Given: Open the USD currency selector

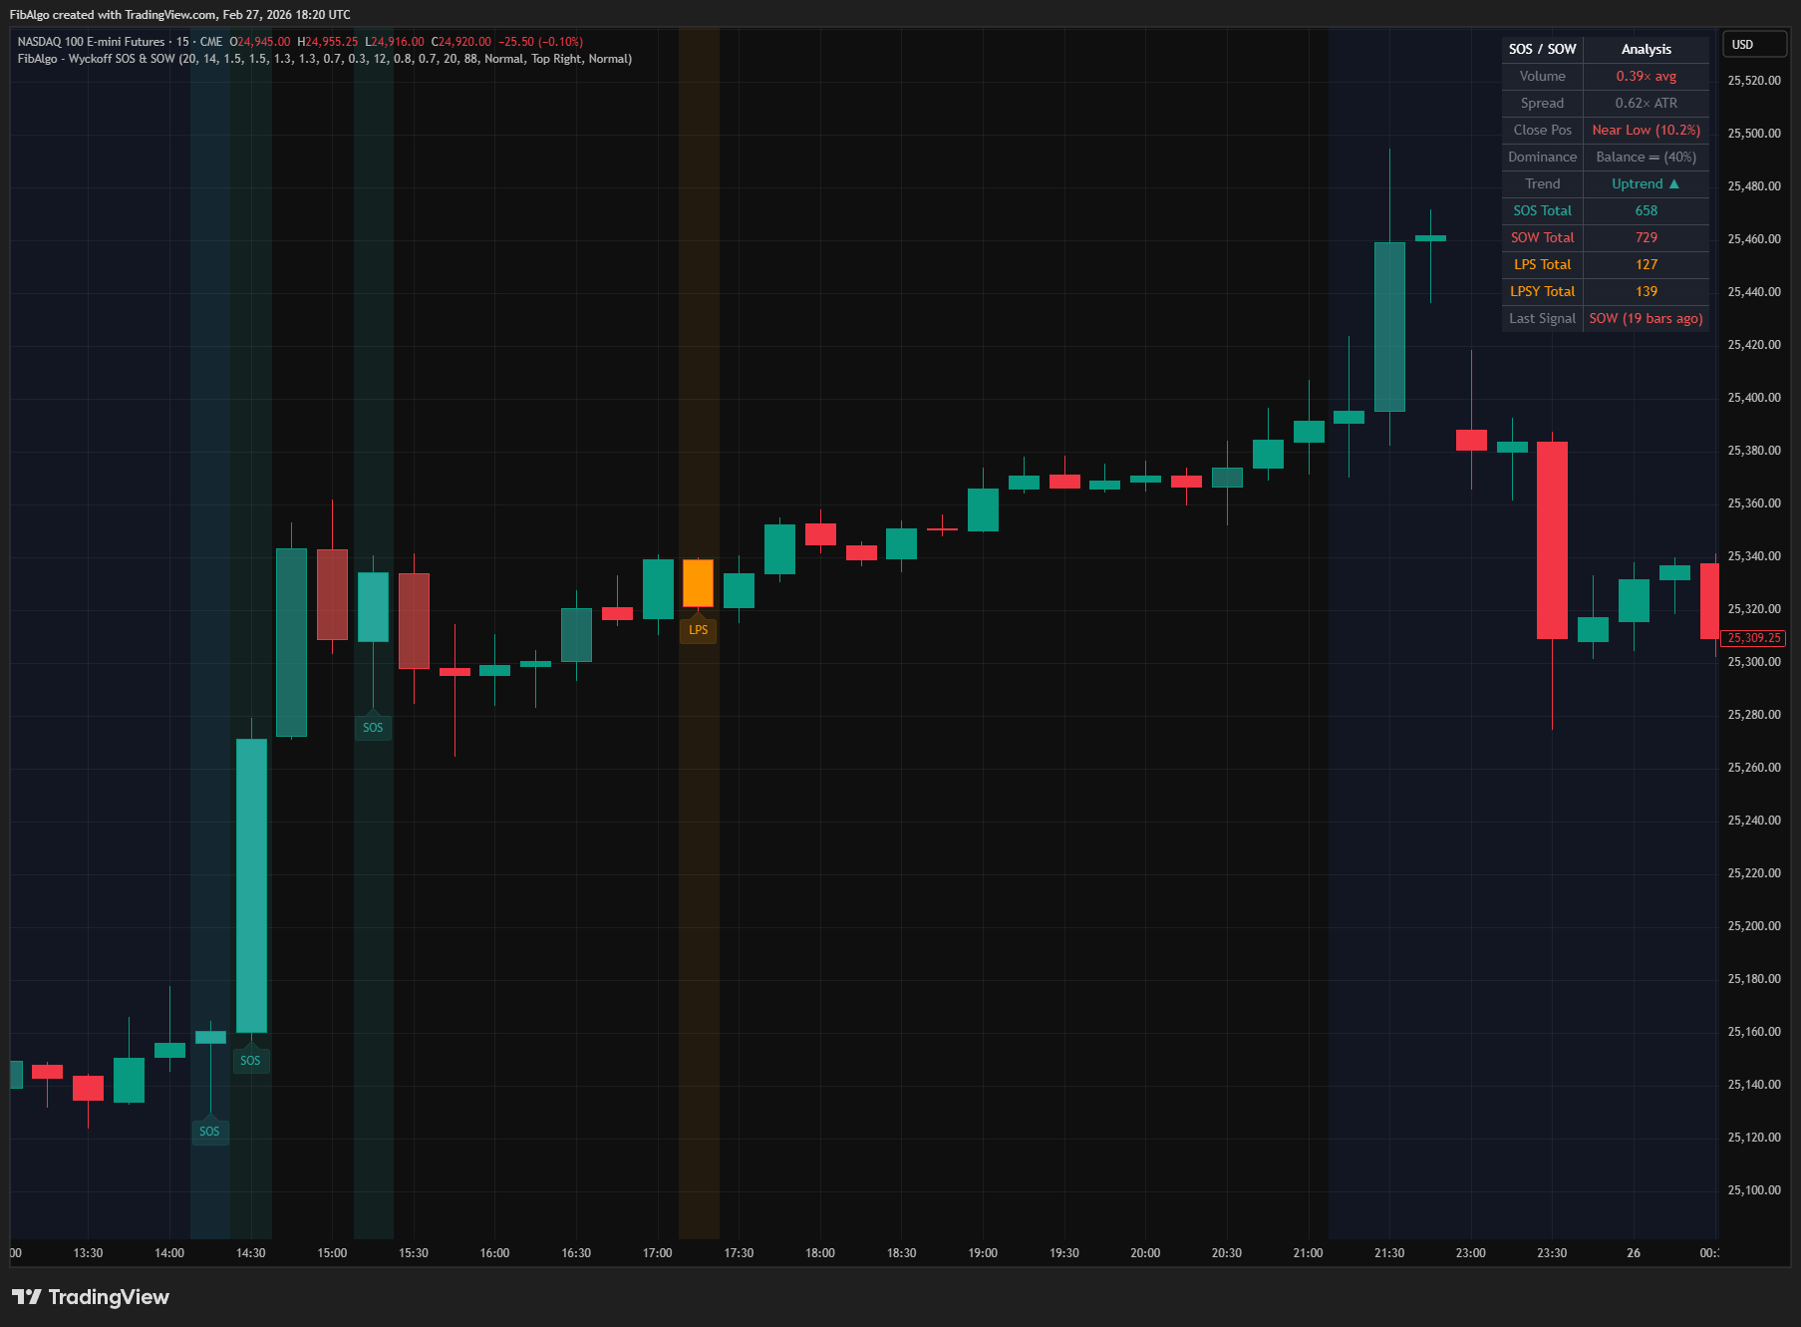Looking at the screenshot, I should pos(1753,44).
